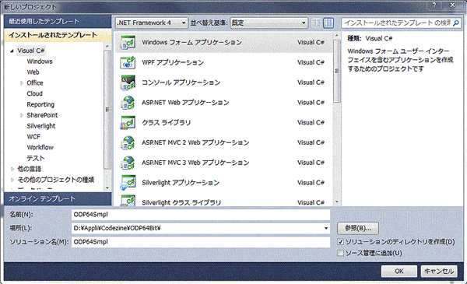467x284 pixels.
Task: Select Reporting category in tree
Action: click(40, 104)
